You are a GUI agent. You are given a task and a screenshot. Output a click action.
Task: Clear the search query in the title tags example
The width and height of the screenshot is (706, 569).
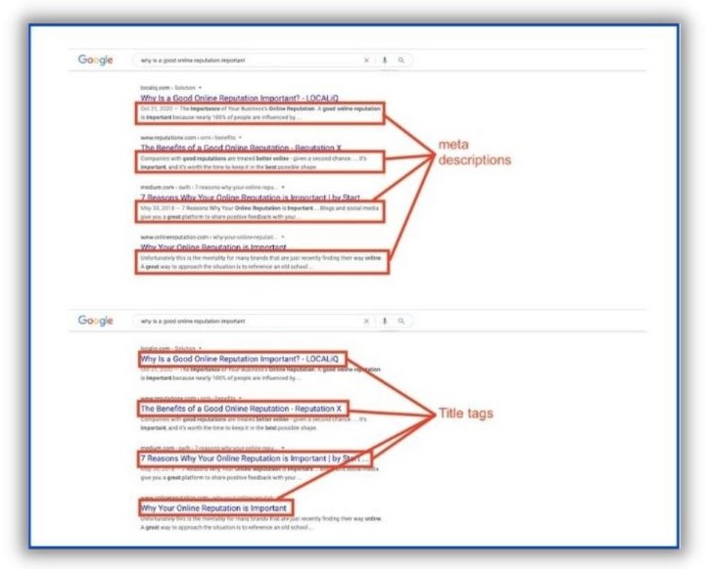[x=366, y=320]
